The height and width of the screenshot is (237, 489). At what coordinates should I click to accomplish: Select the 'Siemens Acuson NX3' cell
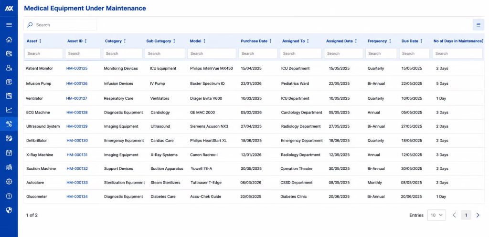point(209,126)
